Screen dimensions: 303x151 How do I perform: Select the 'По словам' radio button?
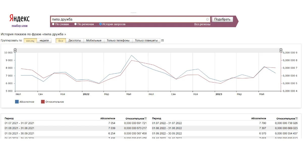pyautogui.click(x=53, y=24)
